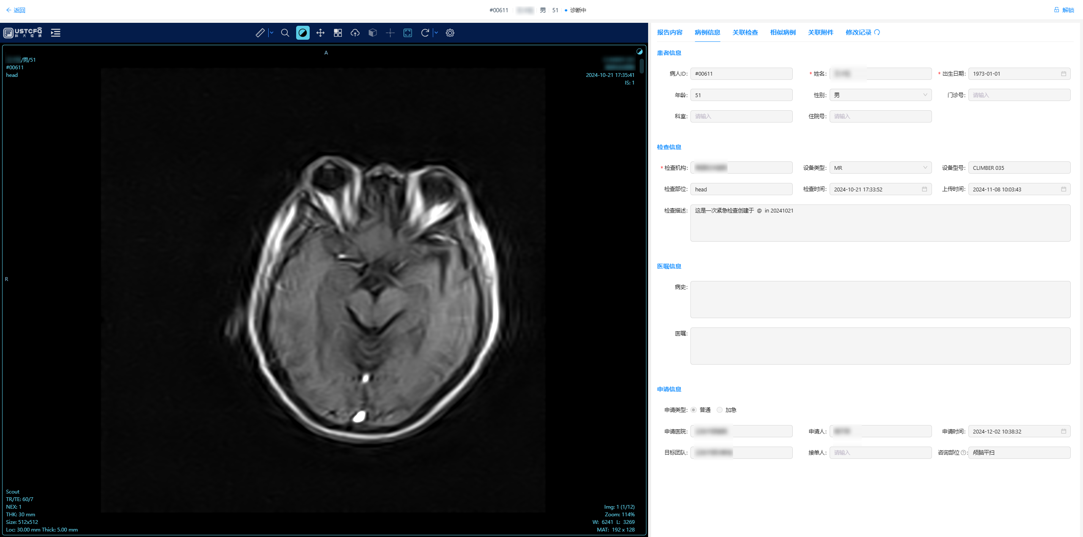Select the pan move tool
Screen dimensions: 1083x537
pyautogui.click(x=320, y=33)
